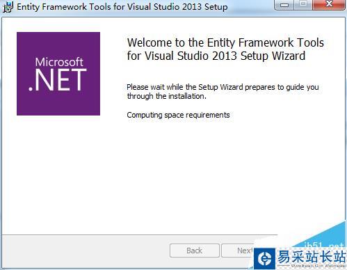Image resolution: width=347 pixels, height=270 pixels.
Task: Click the 'Welcome to the Entity Framework Tools' heading
Action: (x=225, y=42)
